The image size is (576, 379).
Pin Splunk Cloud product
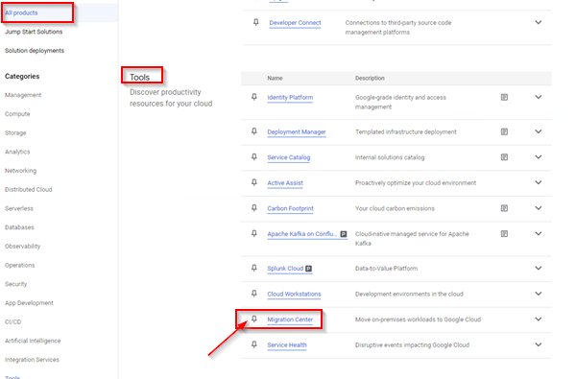254,268
